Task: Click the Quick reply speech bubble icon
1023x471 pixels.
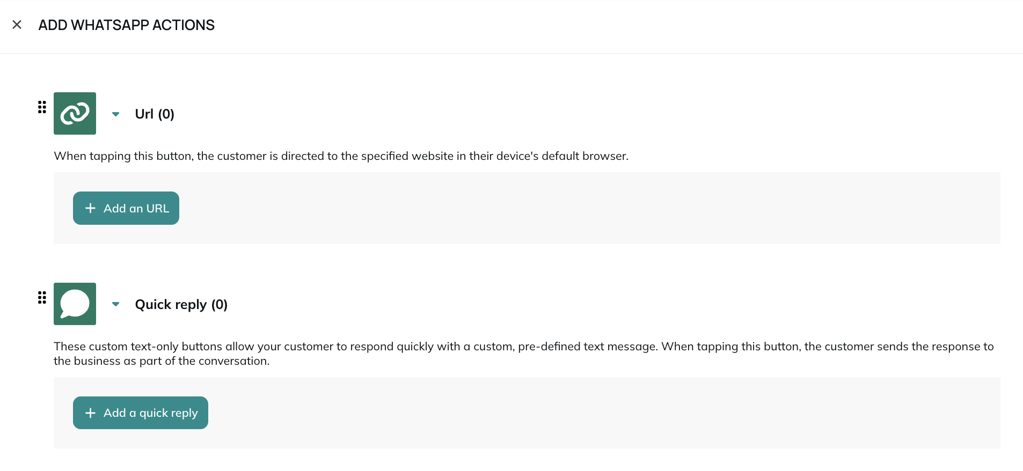Action: 75,304
